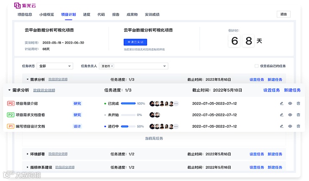Switch to the 小组概览 tab
This screenshot has height=181, width=309.
coord(46,14)
